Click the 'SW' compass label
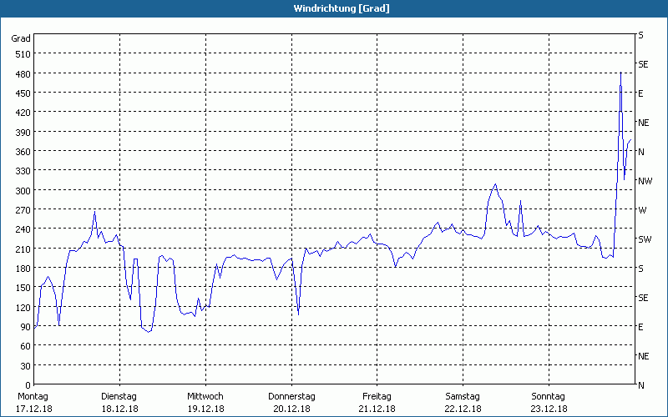This screenshot has height=417, width=668. click(645, 239)
